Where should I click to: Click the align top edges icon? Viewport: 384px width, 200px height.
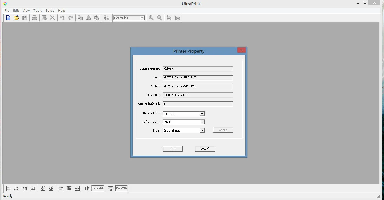(x=25, y=188)
